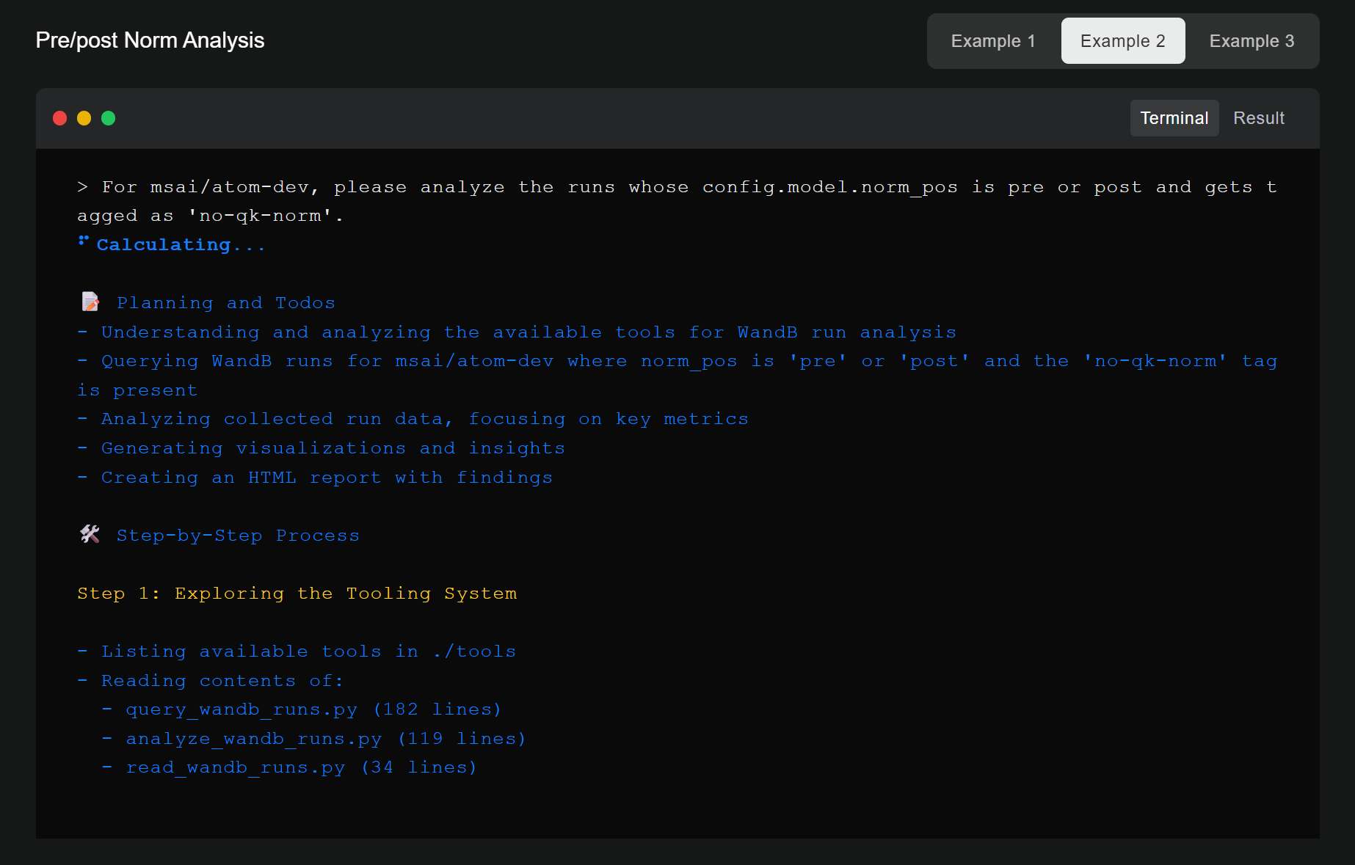
Task: Click the line 'Querying WandB runs for msai/atom-dev'
Action: point(677,361)
